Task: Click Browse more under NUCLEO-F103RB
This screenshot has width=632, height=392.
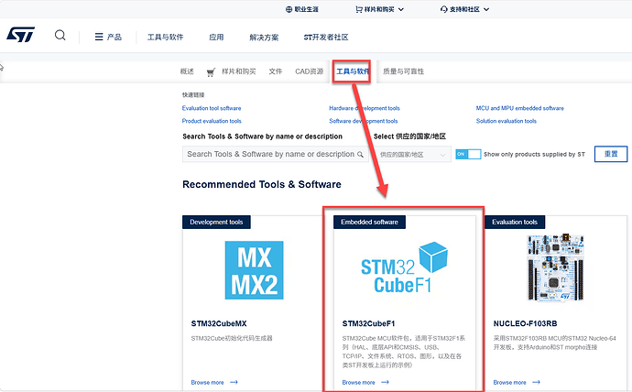Action: click(509, 382)
